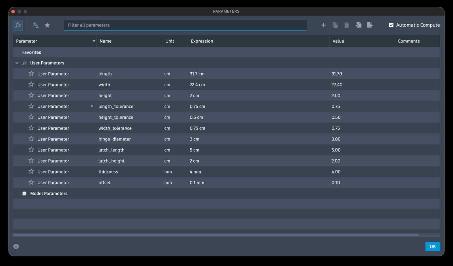Select the height parameter name cell

point(105,96)
